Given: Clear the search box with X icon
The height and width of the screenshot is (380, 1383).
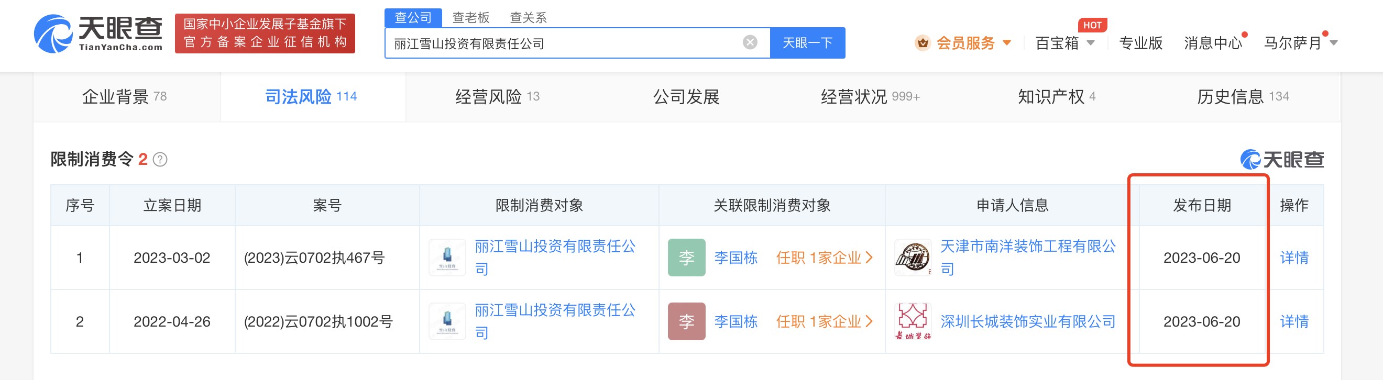Looking at the screenshot, I should point(750,42).
